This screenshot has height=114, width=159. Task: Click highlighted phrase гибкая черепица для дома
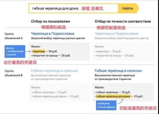(113, 96)
